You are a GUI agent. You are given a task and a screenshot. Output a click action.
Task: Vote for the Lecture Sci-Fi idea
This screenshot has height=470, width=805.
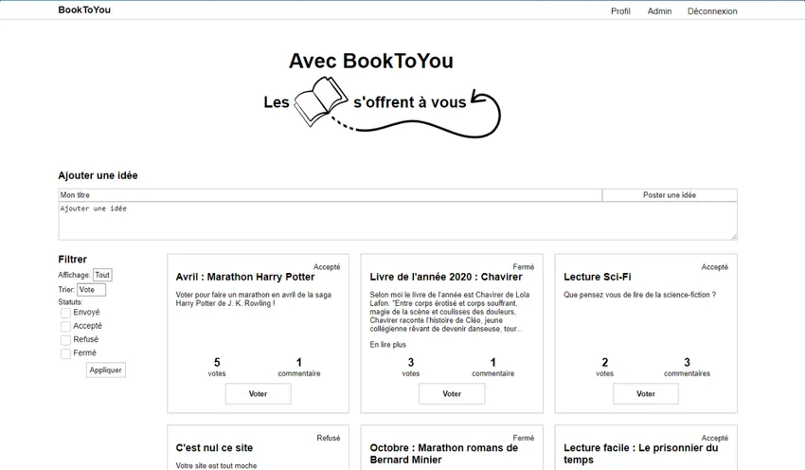(645, 394)
